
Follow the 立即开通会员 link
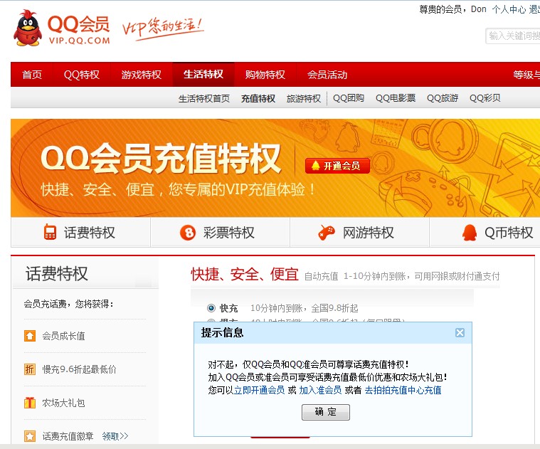tap(259, 390)
